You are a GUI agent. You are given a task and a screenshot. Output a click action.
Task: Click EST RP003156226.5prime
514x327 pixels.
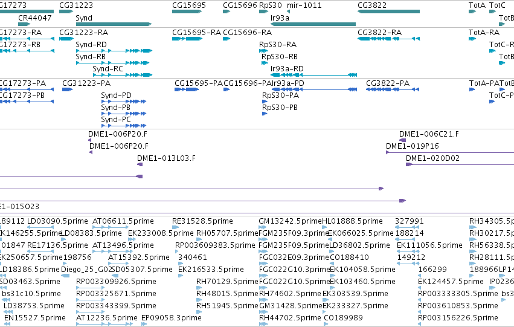(x=420, y=324)
